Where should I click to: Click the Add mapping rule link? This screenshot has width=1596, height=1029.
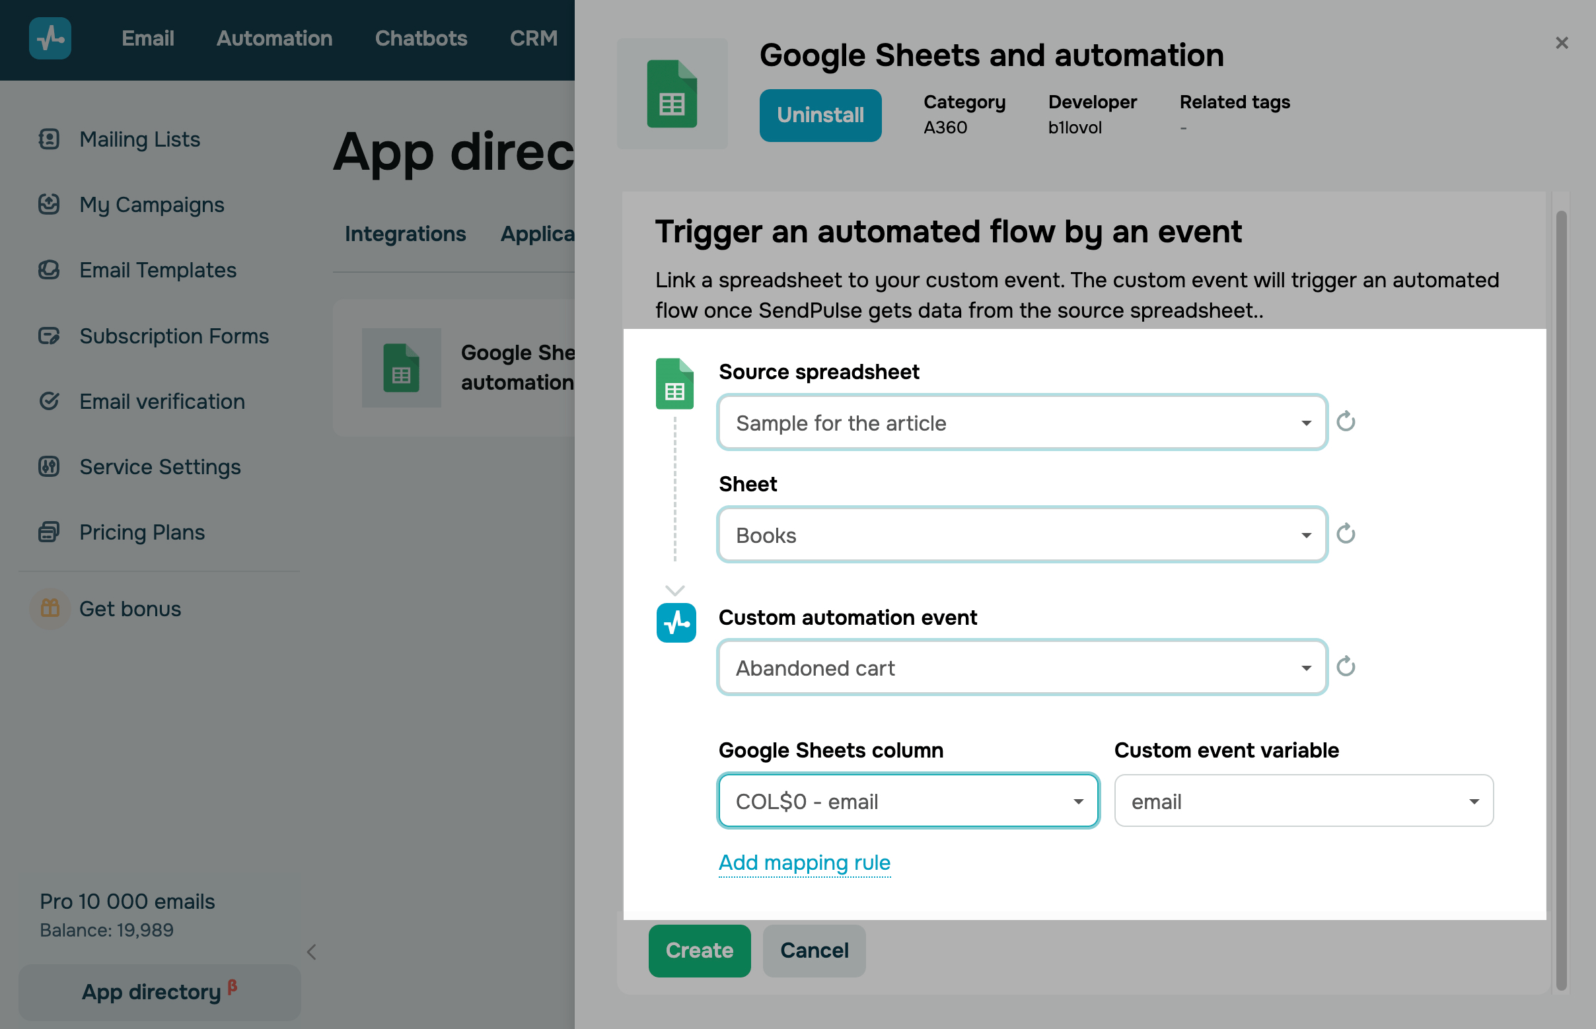pyautogui.click(x=804, y=862)
